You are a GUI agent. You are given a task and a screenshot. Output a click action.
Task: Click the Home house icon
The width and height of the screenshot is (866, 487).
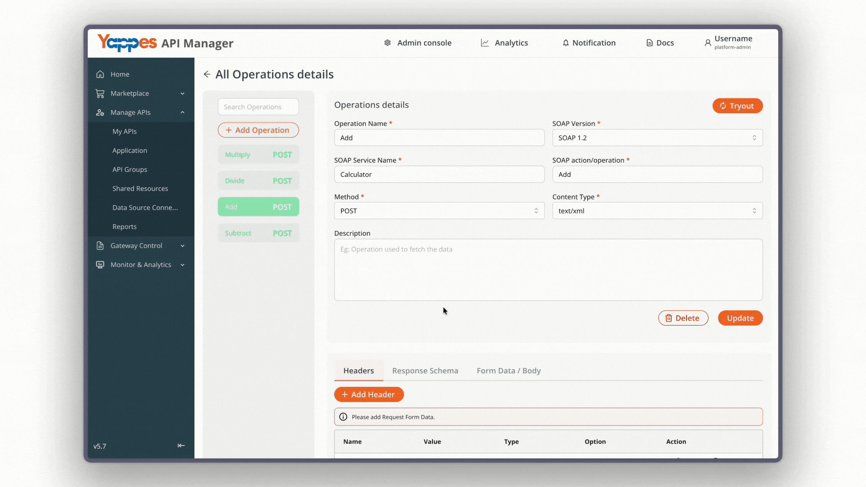point(100,74)
